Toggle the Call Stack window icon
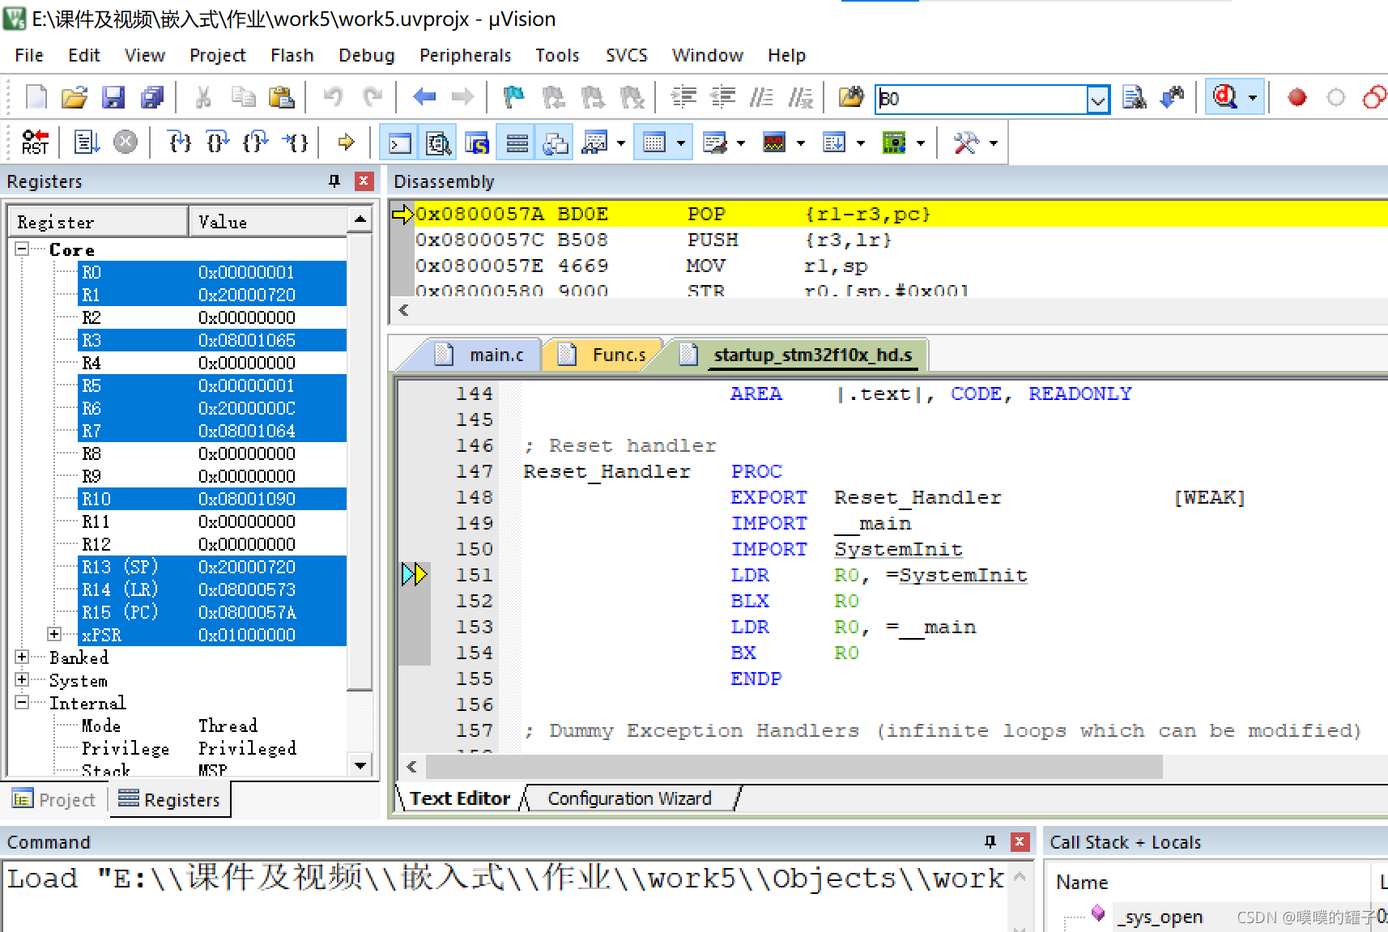Screen dimensions: 1388x932 point(556,143)
